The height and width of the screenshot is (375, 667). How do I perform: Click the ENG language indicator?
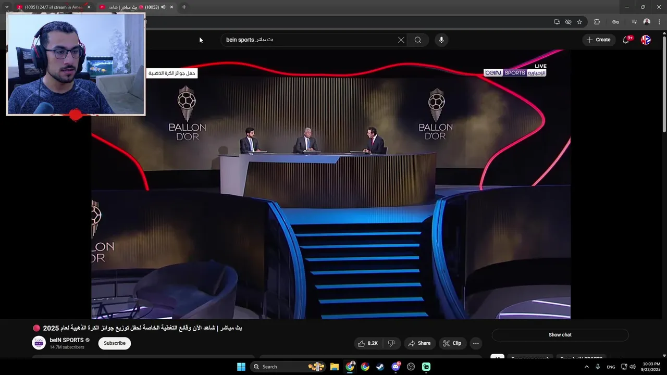(x=611, y=367)
